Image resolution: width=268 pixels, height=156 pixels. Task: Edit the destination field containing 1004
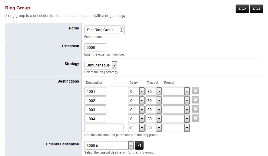[x=95, y=119]
